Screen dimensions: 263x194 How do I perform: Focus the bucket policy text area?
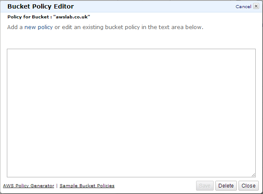pos(131,113)
